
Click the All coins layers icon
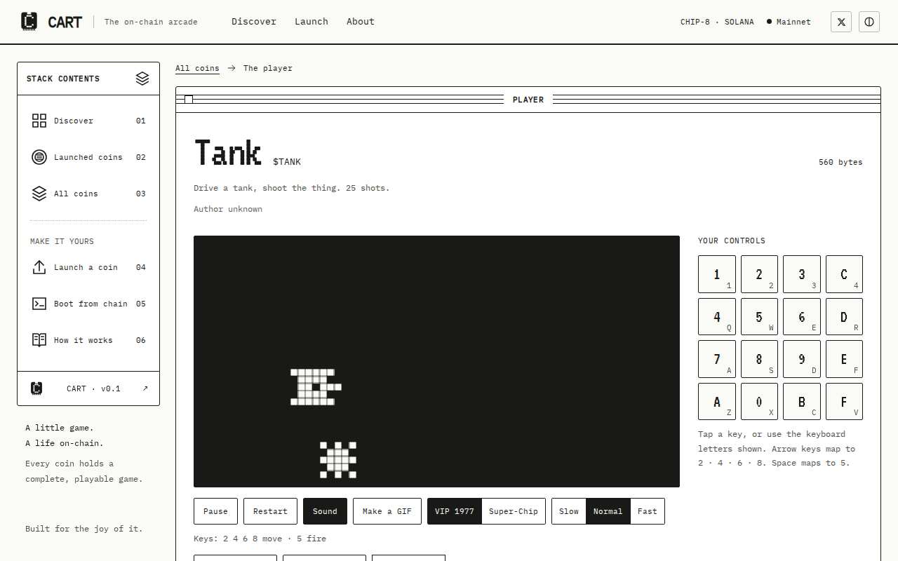tap(39, 194)
